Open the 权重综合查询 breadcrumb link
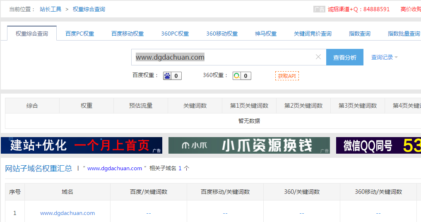Screen dimensions: 421x222 coord(89,9)
